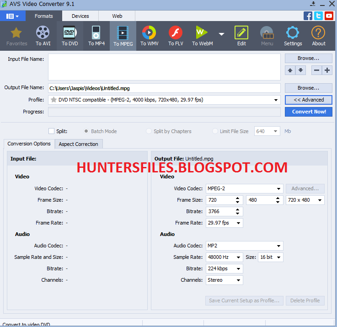Open the YouTube channel icon

coord(329,16)
